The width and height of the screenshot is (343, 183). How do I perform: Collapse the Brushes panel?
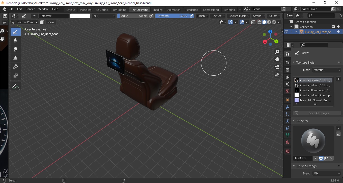[x=294, y=121]
